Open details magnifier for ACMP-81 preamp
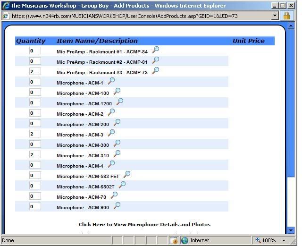This screenshot has width=302, height=246. click(x=156, y=60)
